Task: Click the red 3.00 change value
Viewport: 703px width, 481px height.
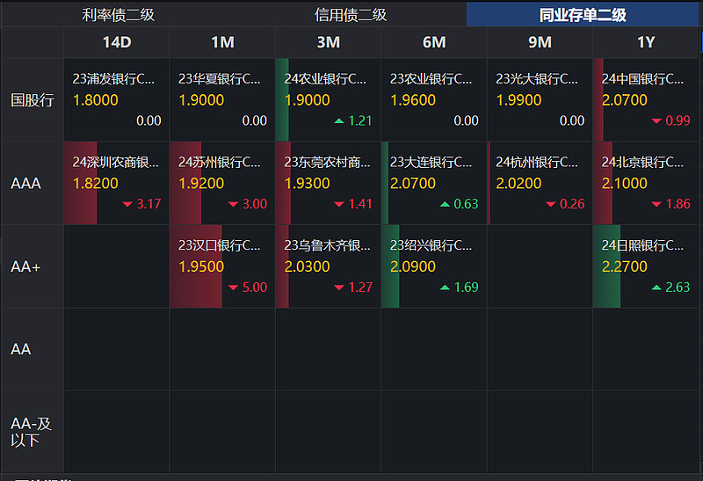Action: click(x=255, y=204)
